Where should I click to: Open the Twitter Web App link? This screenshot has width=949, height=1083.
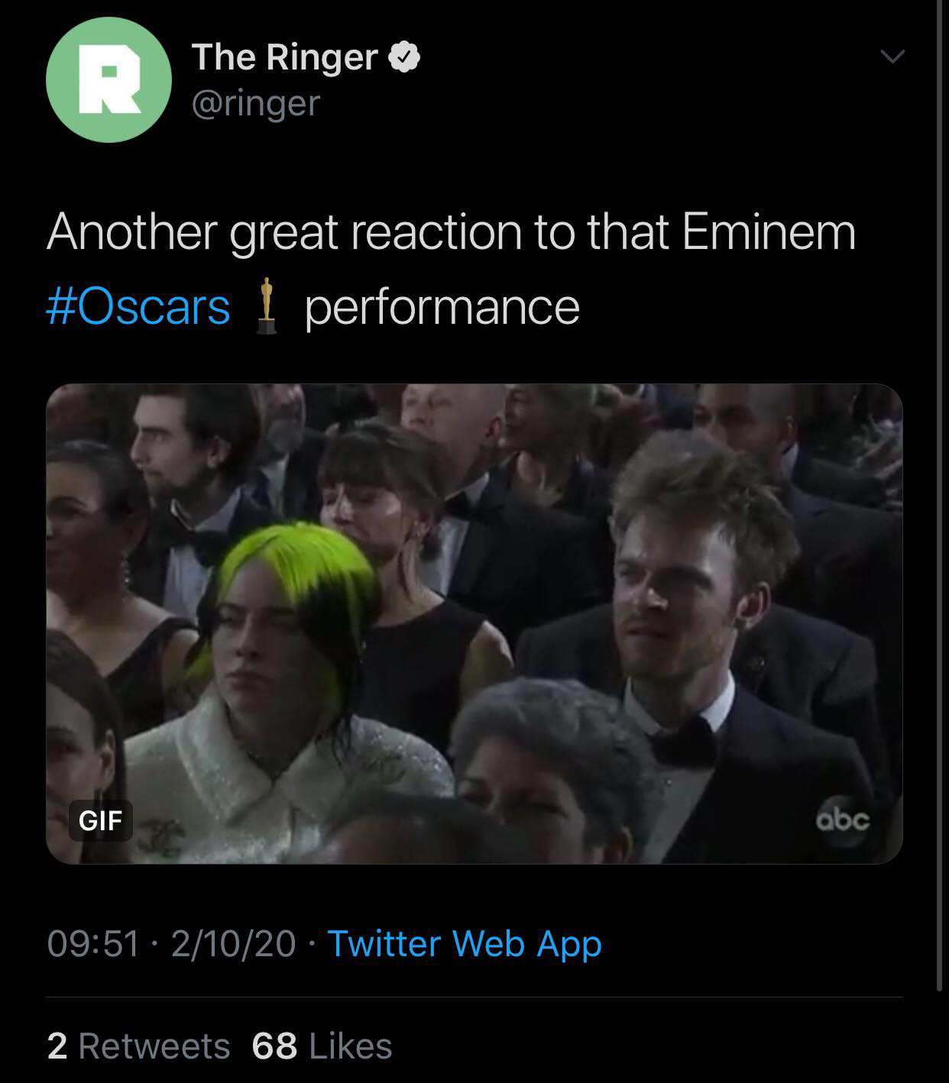[x=465, y=944]
